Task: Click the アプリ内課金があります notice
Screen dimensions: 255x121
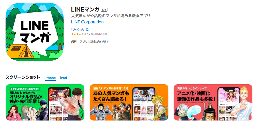Action: coord(94,42)
